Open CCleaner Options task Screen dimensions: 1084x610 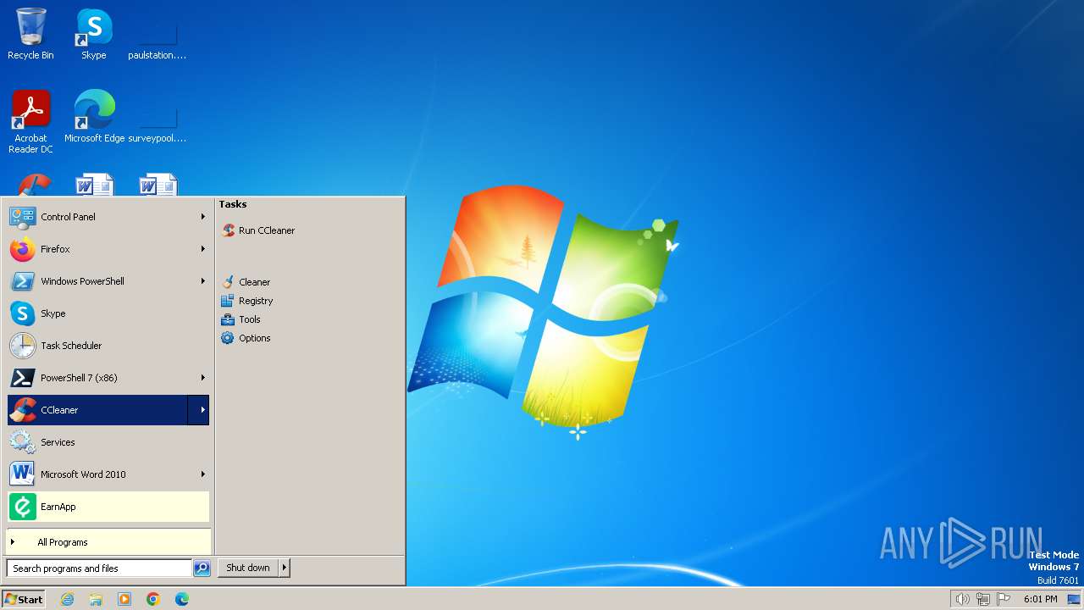point(246,338)
